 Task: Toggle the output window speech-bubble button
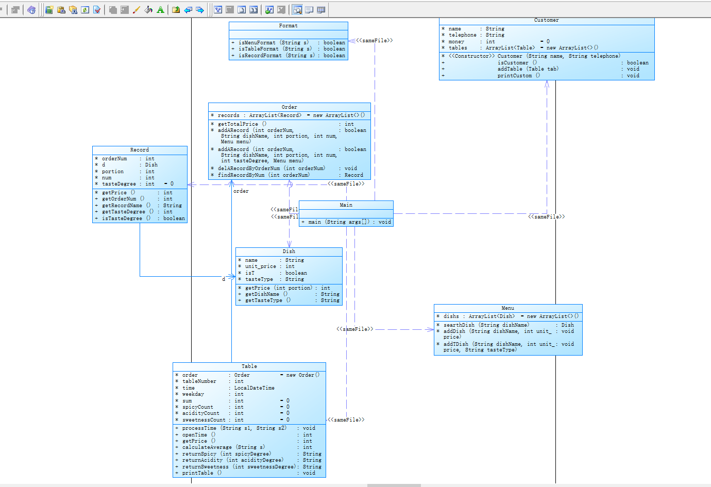coord(309,10)
